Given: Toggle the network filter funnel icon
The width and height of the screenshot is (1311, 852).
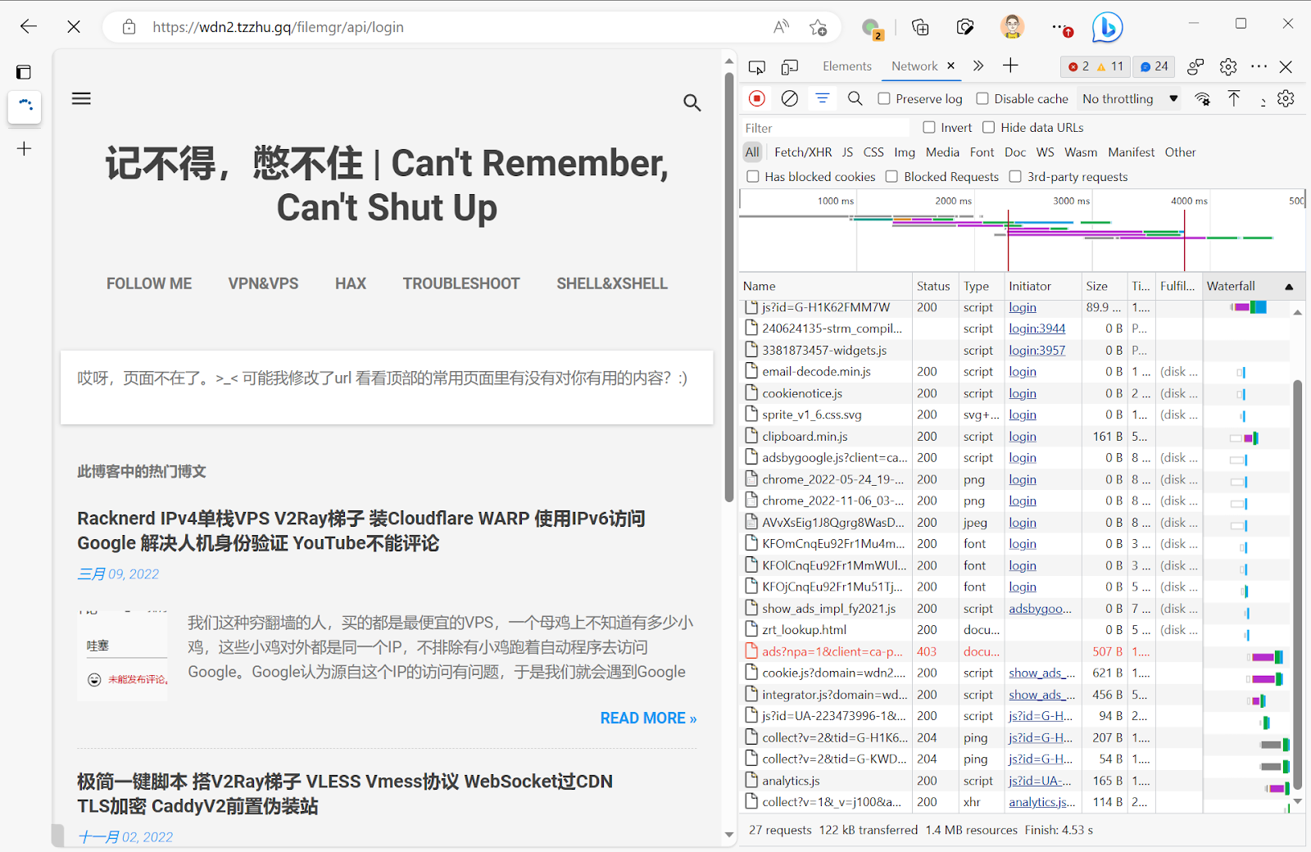Looking at the screenshot, I should coord(822,98).
